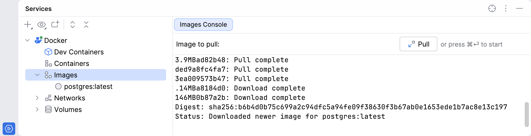Viewport: 531px width, 136px height.
Task: Select the postgres:latest image
Action: [88, 87]
